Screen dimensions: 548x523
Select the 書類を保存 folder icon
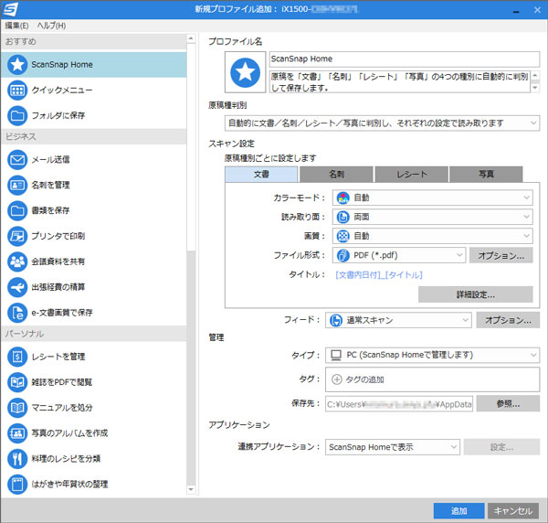click(17, 210)
